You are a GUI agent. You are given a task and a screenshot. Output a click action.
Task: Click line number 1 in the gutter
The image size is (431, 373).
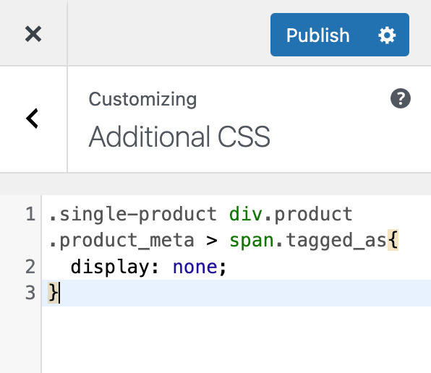click(x=30, y=214)
